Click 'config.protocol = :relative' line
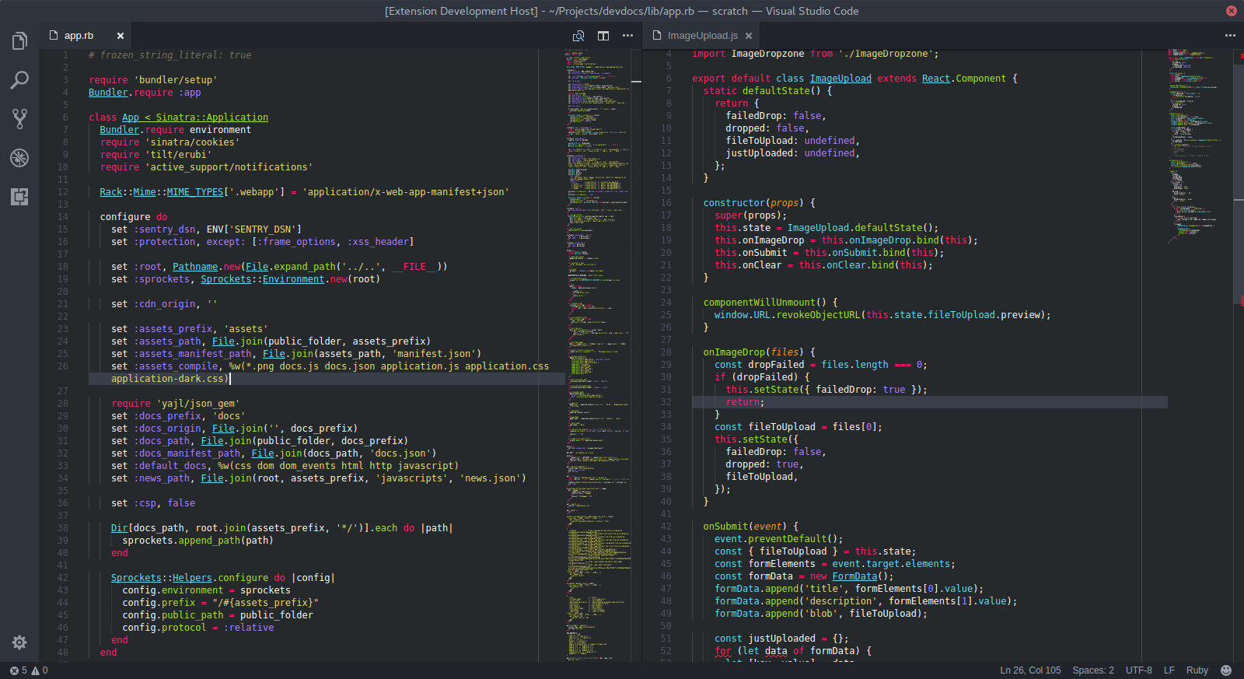Viewport: 1244px width, 679px height. (198, 628)
